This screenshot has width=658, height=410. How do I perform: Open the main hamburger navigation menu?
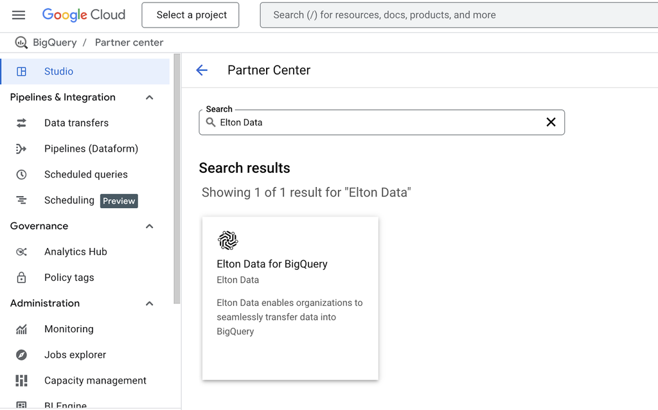pyautogui.click(x=19, y=15)
